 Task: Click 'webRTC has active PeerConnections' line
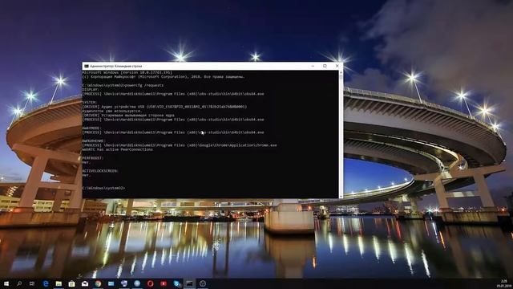pyautogui.click(x=118, y=149)
